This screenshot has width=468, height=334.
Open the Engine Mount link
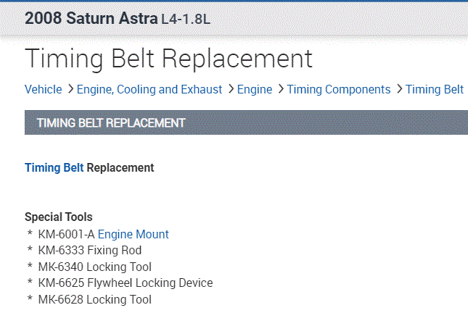(x=133, y=234)
